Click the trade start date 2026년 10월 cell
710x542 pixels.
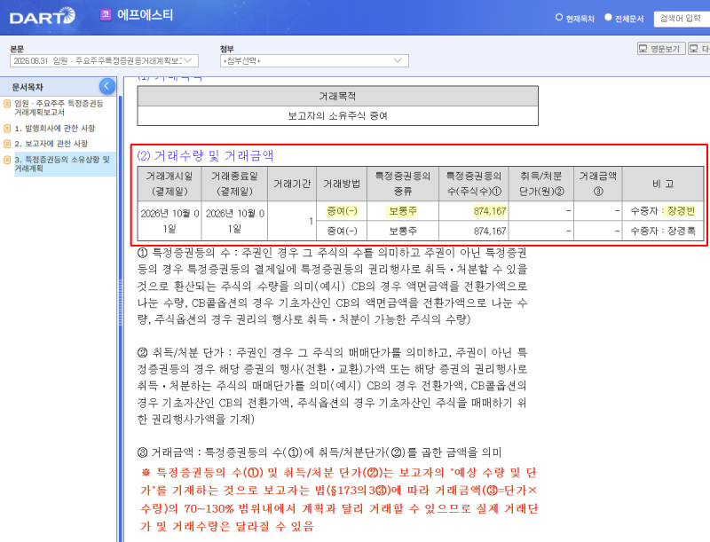pyautogui.click(x=170, y=221)
